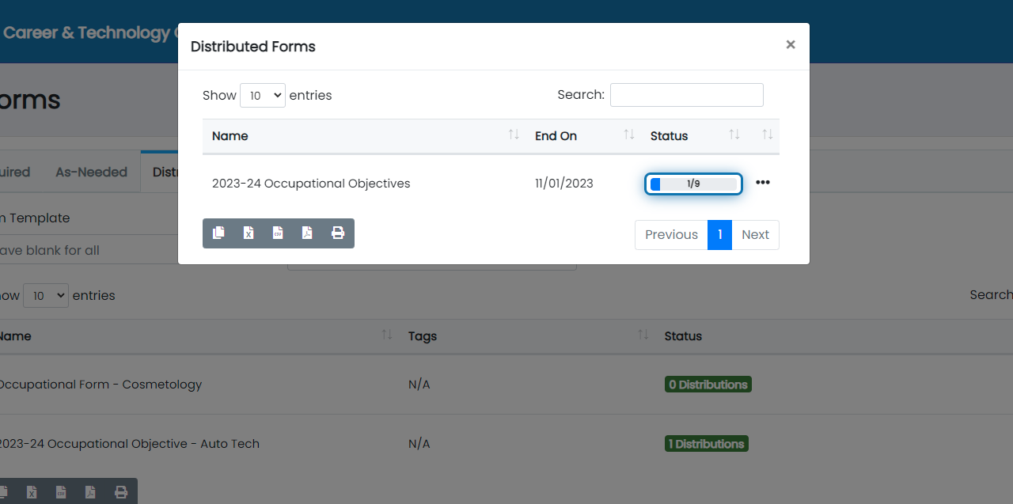Screen dimensions: 1013x504
Task: Sort by the unlabeled last column in dialog
Action: (767, 135)
